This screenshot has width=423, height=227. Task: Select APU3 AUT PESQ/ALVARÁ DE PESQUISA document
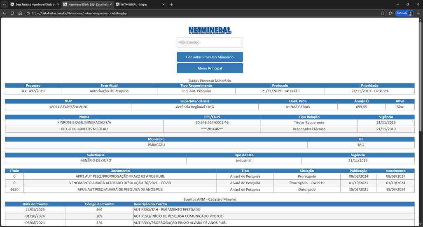click(120, 190)
